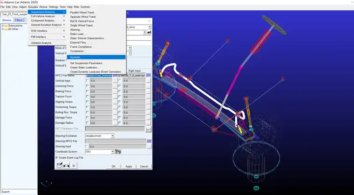Screen dimensions: 354x195
Task: Click ellipsis button for right Aligning Torque
Action: pyautogui.click(x=148, y=102)
